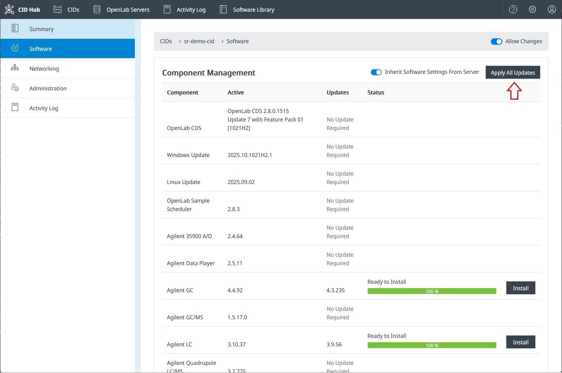
Task: Click Agilent GC/MS version 1.5.17.0
Action: (237, 317)
